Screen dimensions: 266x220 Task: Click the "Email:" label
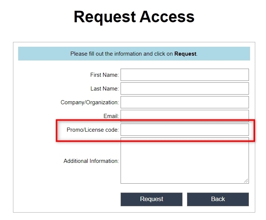point(111,116)
